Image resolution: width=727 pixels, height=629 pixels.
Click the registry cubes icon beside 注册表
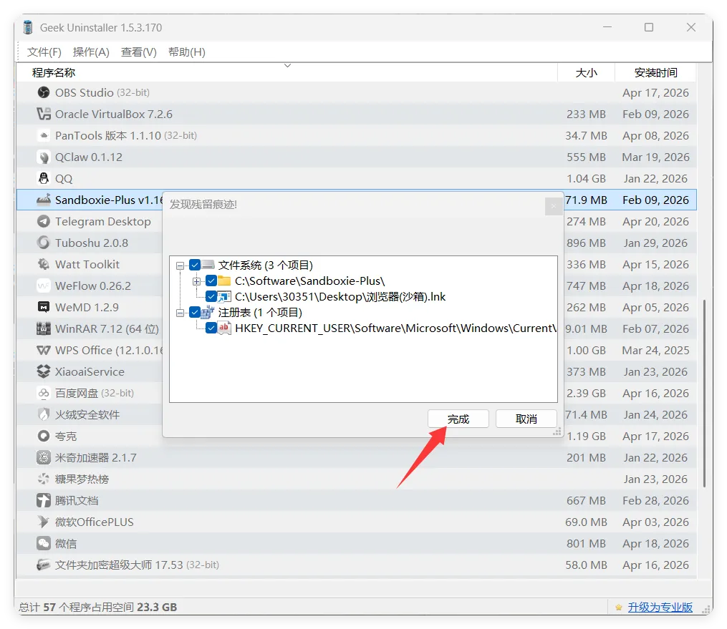click(208, 312)
